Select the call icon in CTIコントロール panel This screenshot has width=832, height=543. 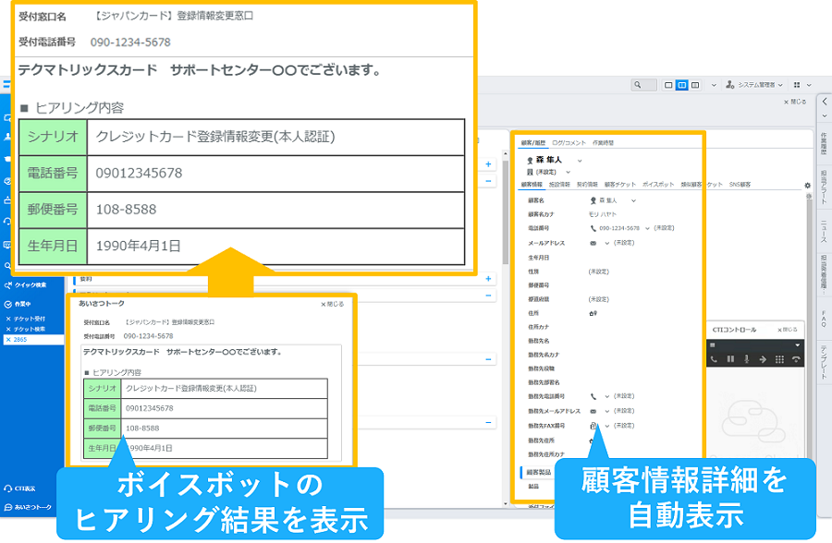click(714, 359)
